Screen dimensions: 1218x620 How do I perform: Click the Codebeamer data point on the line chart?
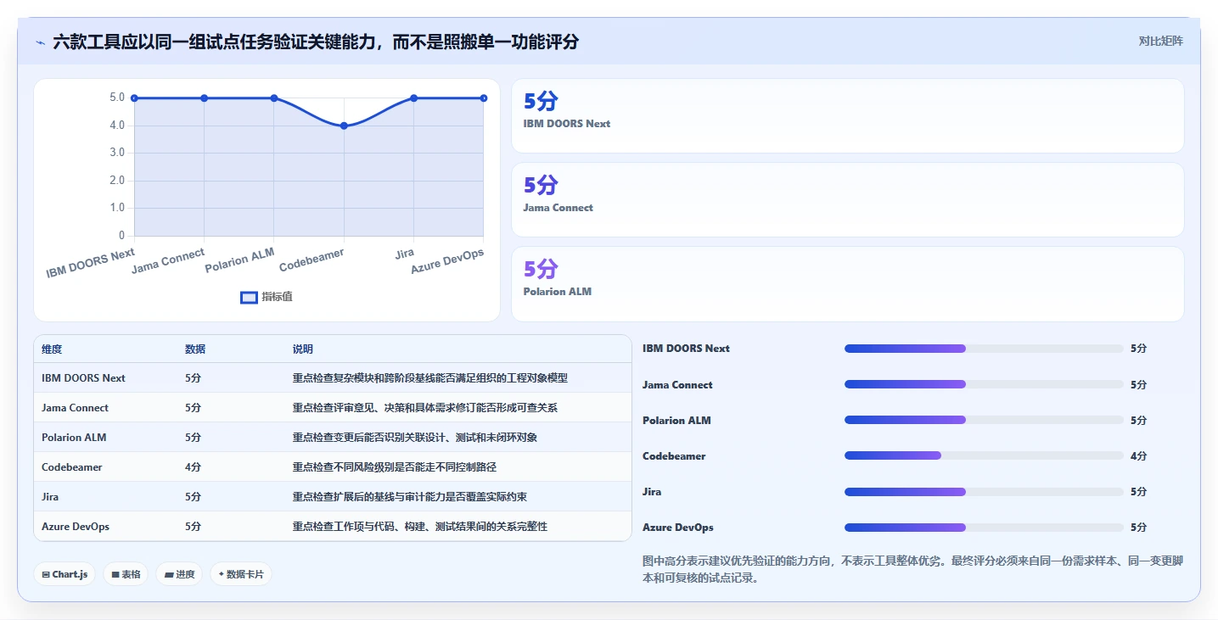(344, 126)
